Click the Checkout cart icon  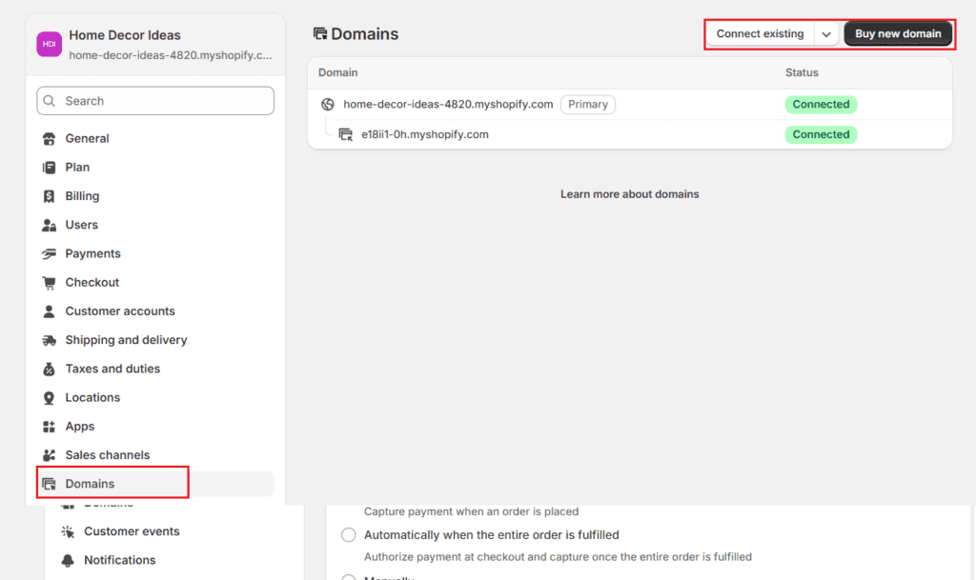(50, 283)
